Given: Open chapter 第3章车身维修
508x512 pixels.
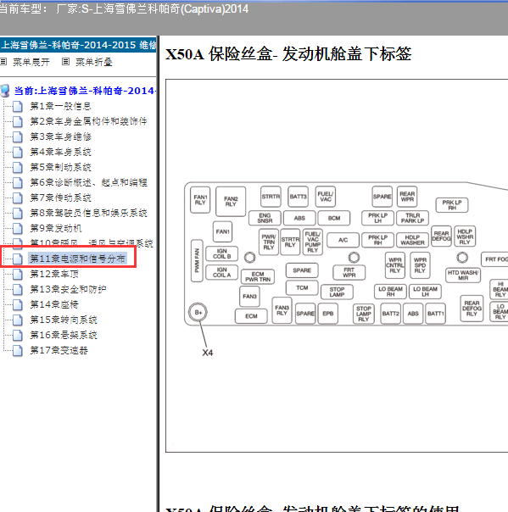Looking at the screenshot, I should click(60, 136).
